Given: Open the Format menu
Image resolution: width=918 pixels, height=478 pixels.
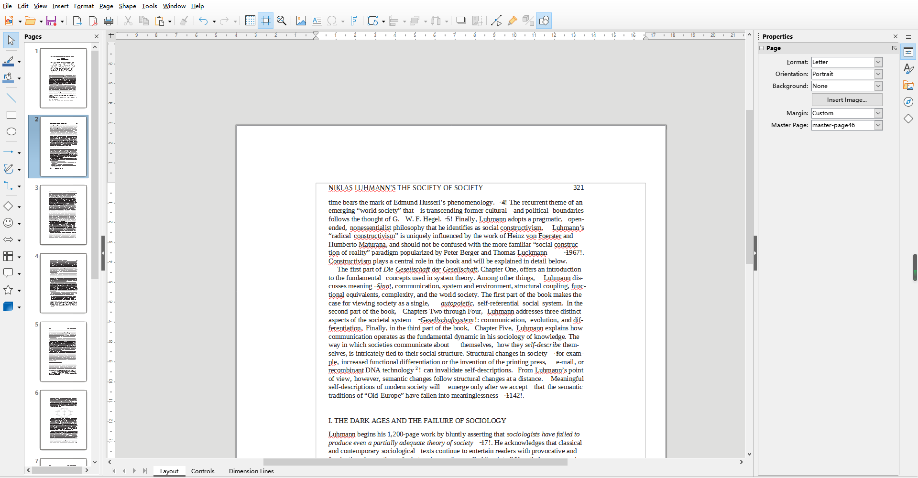Looking at the screenshot, I should (84, 6).
